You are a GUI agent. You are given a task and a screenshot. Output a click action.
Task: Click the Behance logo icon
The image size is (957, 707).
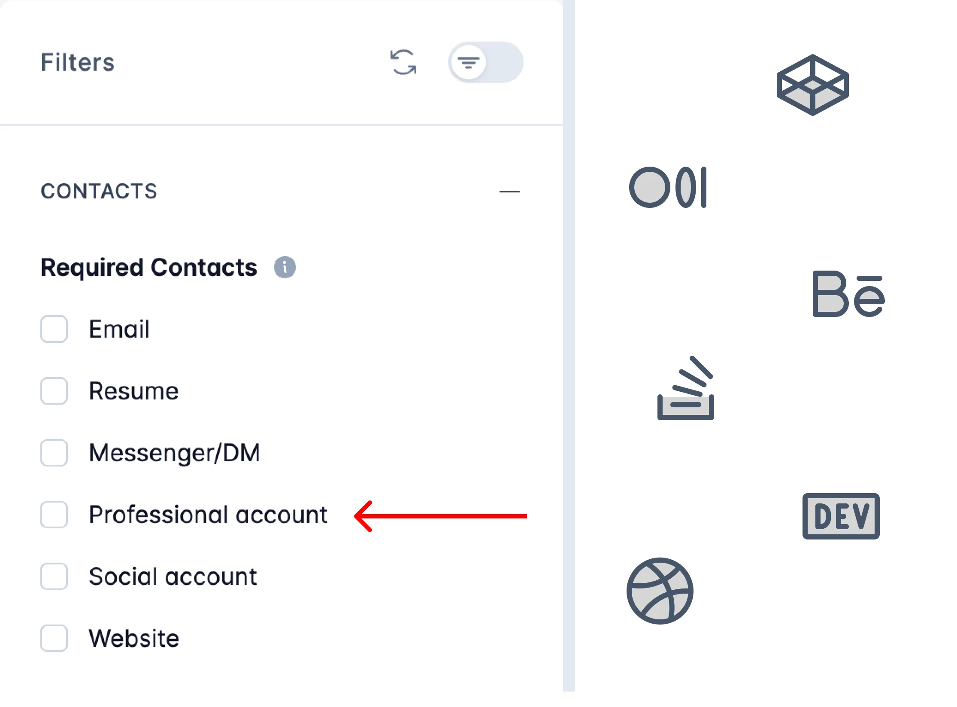coord(848,294)
